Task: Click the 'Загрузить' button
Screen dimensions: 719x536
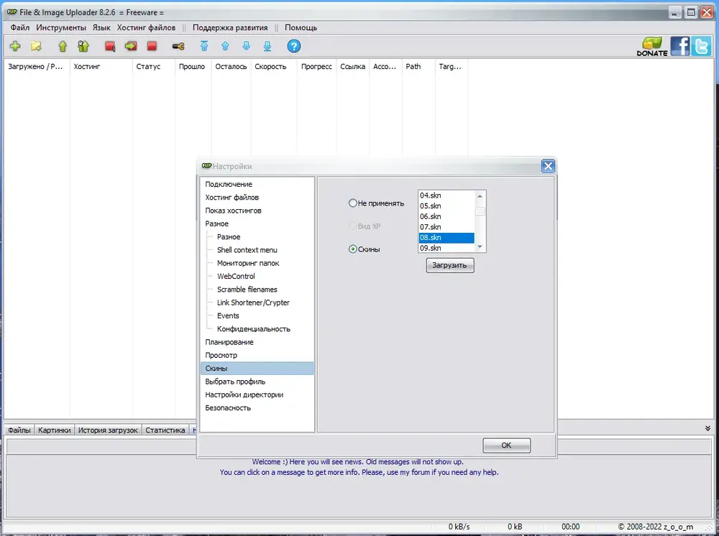Action: [450, 265]
